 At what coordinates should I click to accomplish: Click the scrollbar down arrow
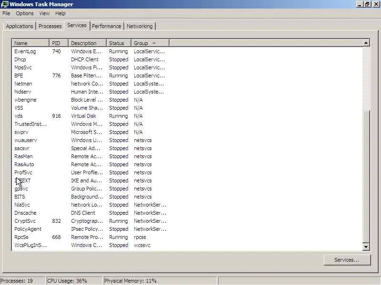tap(366, 247)
